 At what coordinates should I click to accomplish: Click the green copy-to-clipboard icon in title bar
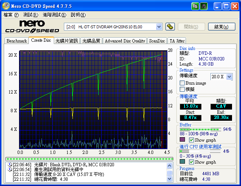click(x=195, y=6)
